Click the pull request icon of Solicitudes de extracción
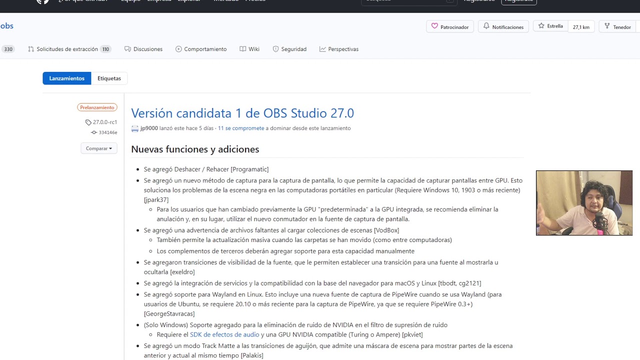 31,49
